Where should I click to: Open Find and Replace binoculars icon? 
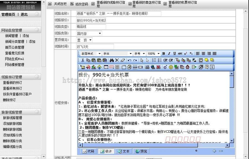coord(112,60)
